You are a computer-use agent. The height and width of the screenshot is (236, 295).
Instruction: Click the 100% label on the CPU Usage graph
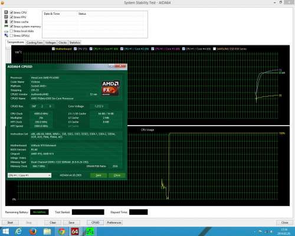282,133
